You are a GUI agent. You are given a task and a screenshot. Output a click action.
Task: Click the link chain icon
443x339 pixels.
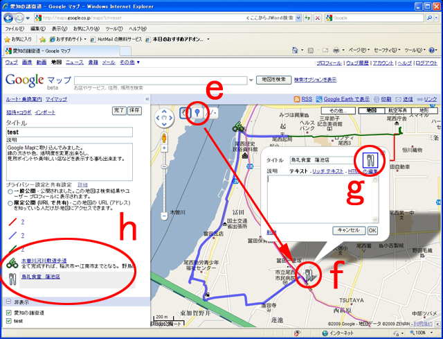point(420,99)
